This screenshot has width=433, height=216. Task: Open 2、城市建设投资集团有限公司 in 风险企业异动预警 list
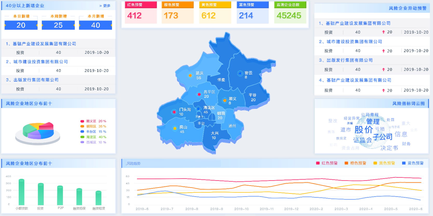coord(350,41)
